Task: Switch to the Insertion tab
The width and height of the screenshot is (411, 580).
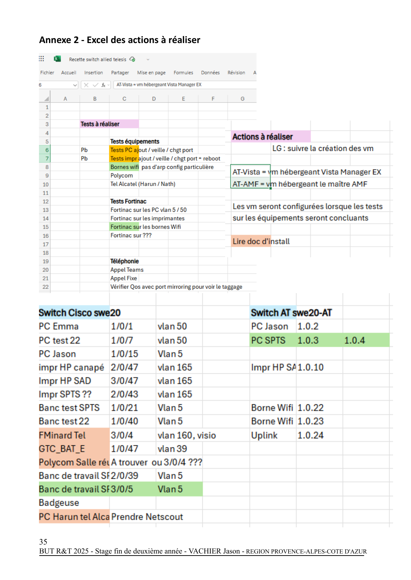Action: [93, 73]
